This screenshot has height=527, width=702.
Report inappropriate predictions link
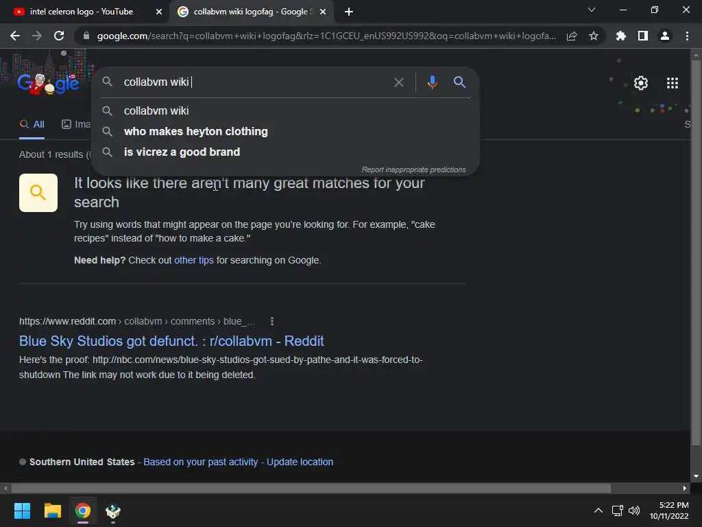tap(413, 169)
